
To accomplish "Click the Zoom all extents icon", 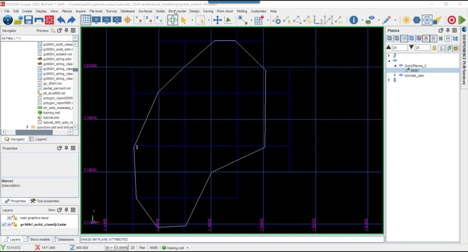I will tap(117, 20).
